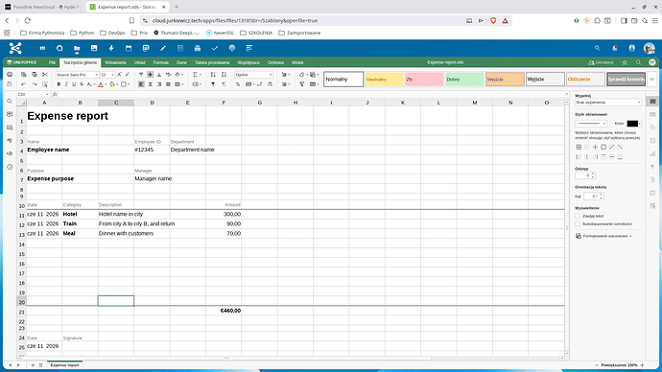Screen dimensions: 662x372
Task: Click the Redo arrow icon
Action: point(35,84)
